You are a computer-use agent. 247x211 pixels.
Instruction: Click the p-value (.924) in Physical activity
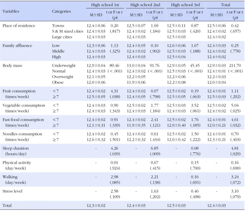[x=115, y=168]
